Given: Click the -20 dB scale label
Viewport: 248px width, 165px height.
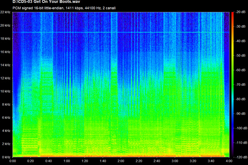Looking at the screenshot, I should click(241, 12).
